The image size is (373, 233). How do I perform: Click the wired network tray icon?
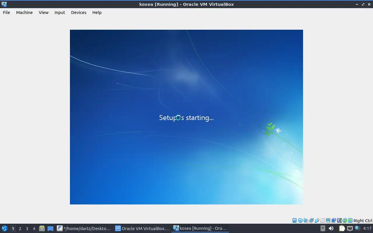point(350,228)
